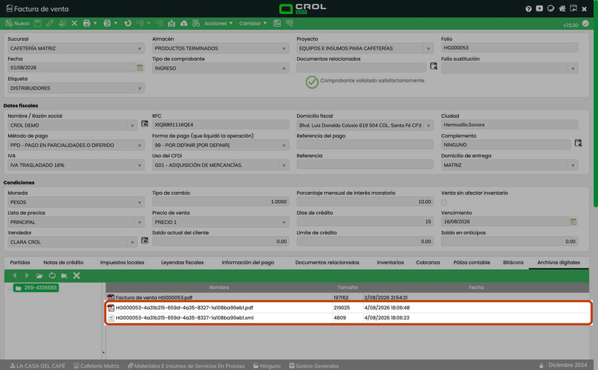
Task: Click the new folder icon in files toolbar
Action: coord(64,276)
